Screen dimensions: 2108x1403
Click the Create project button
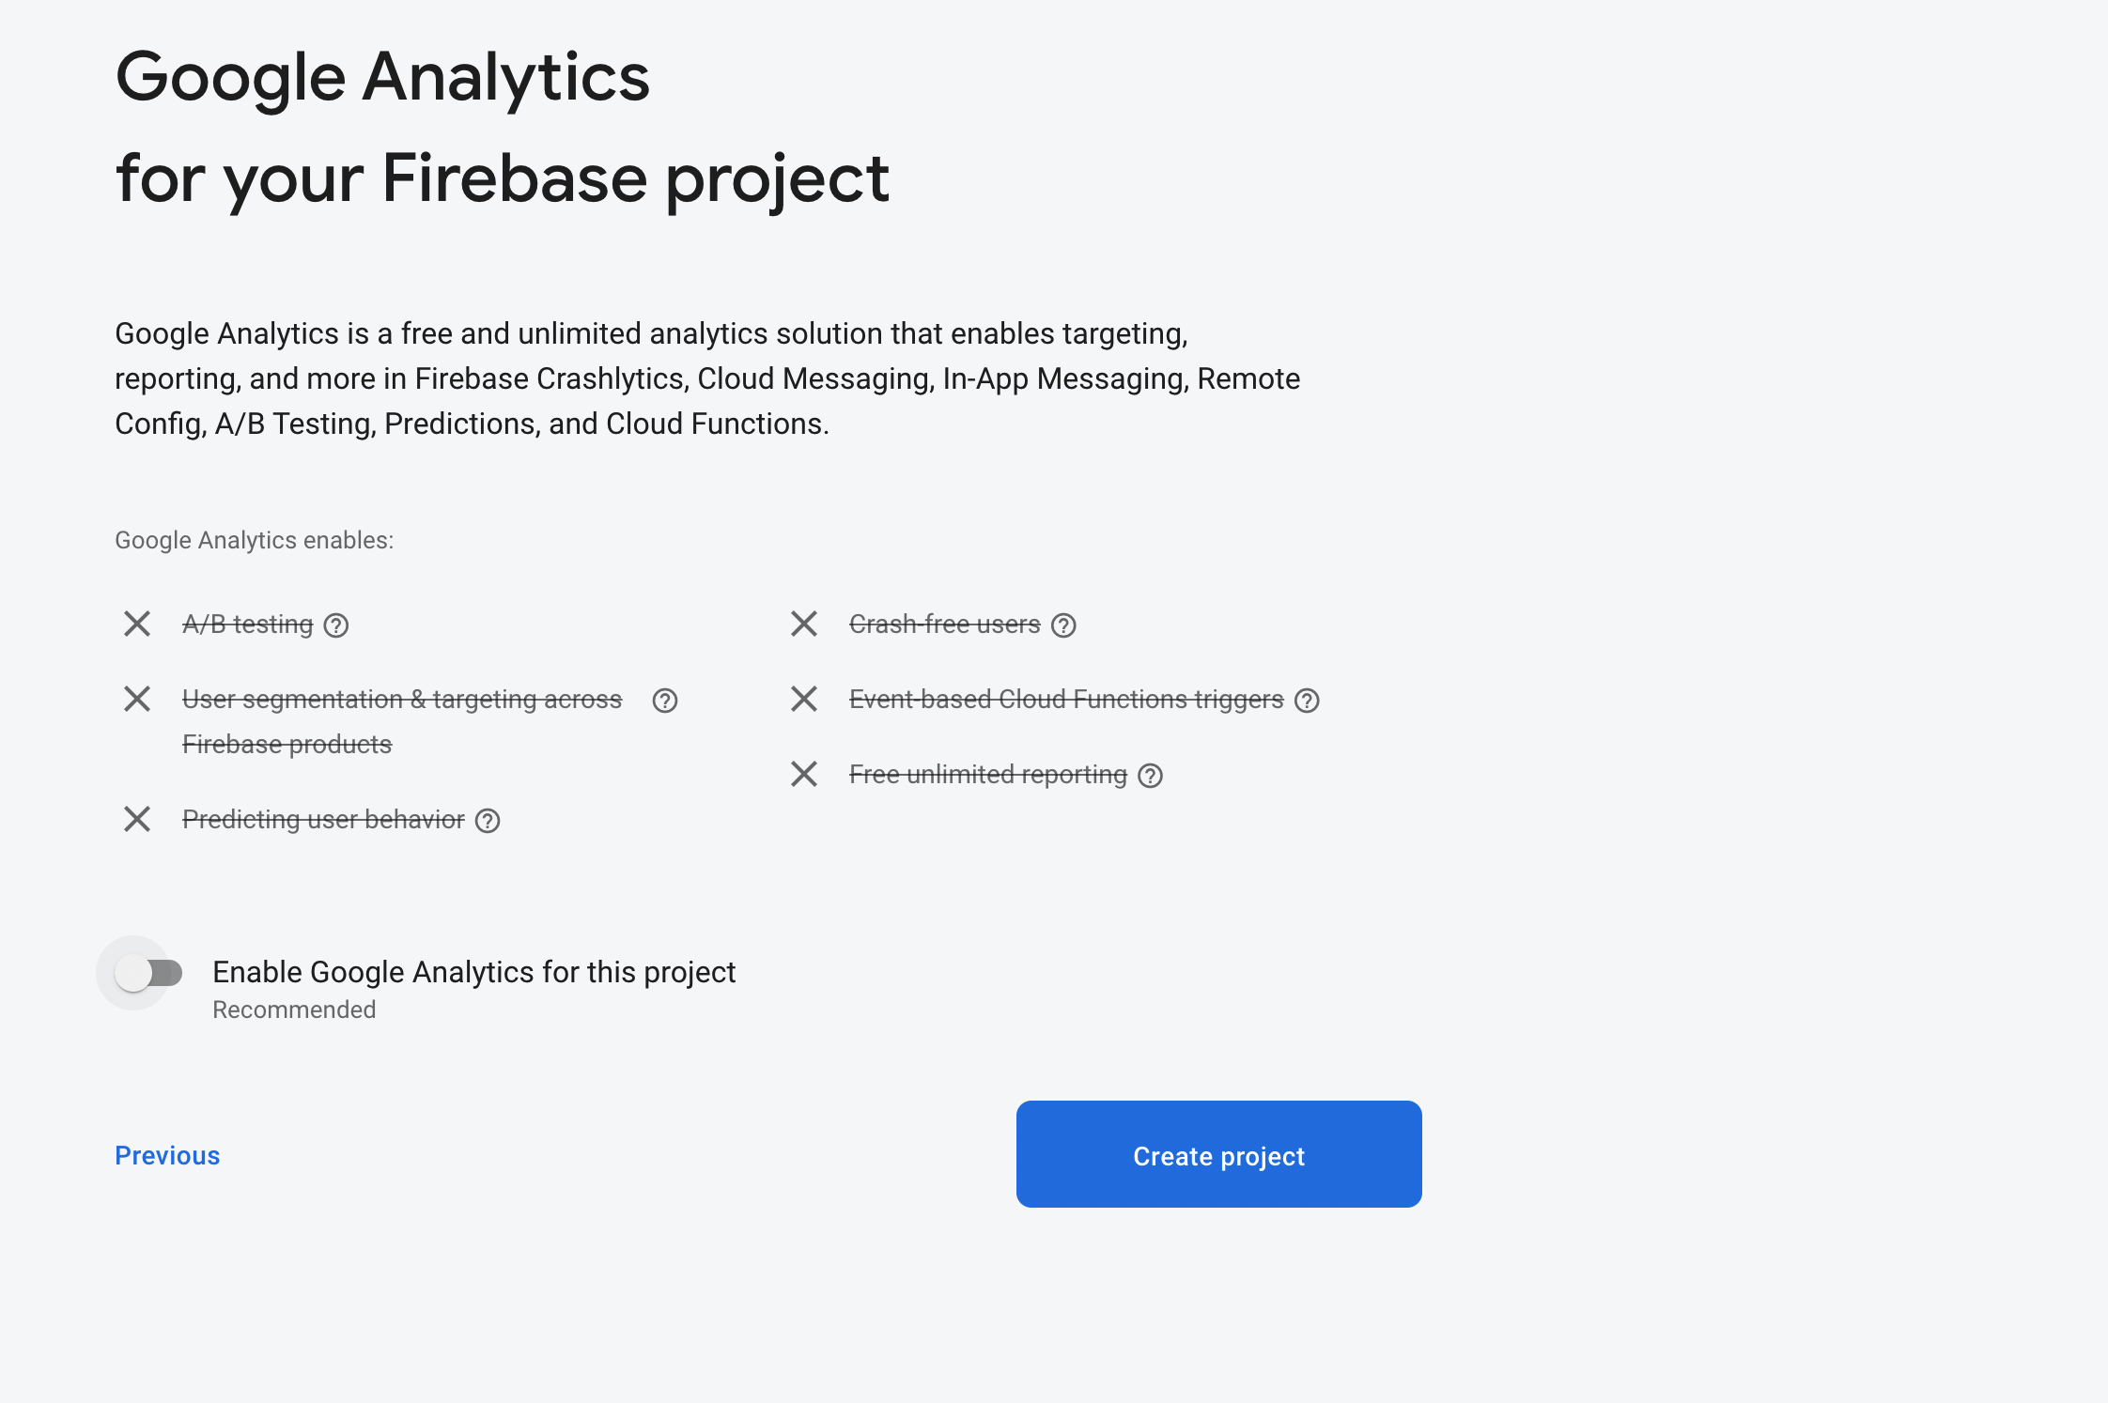point(1218,1155)
